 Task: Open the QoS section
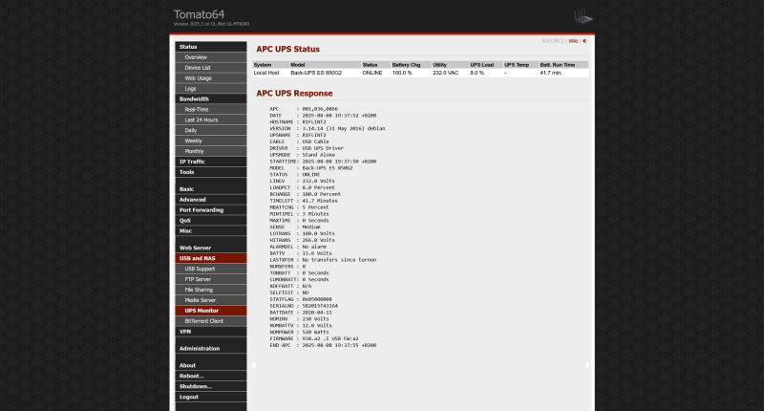point(210,221)
